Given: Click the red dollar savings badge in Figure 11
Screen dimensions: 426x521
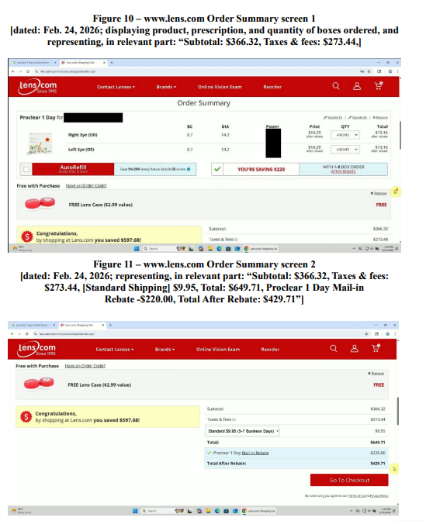Looking at the screenshot, I should 26,416.
